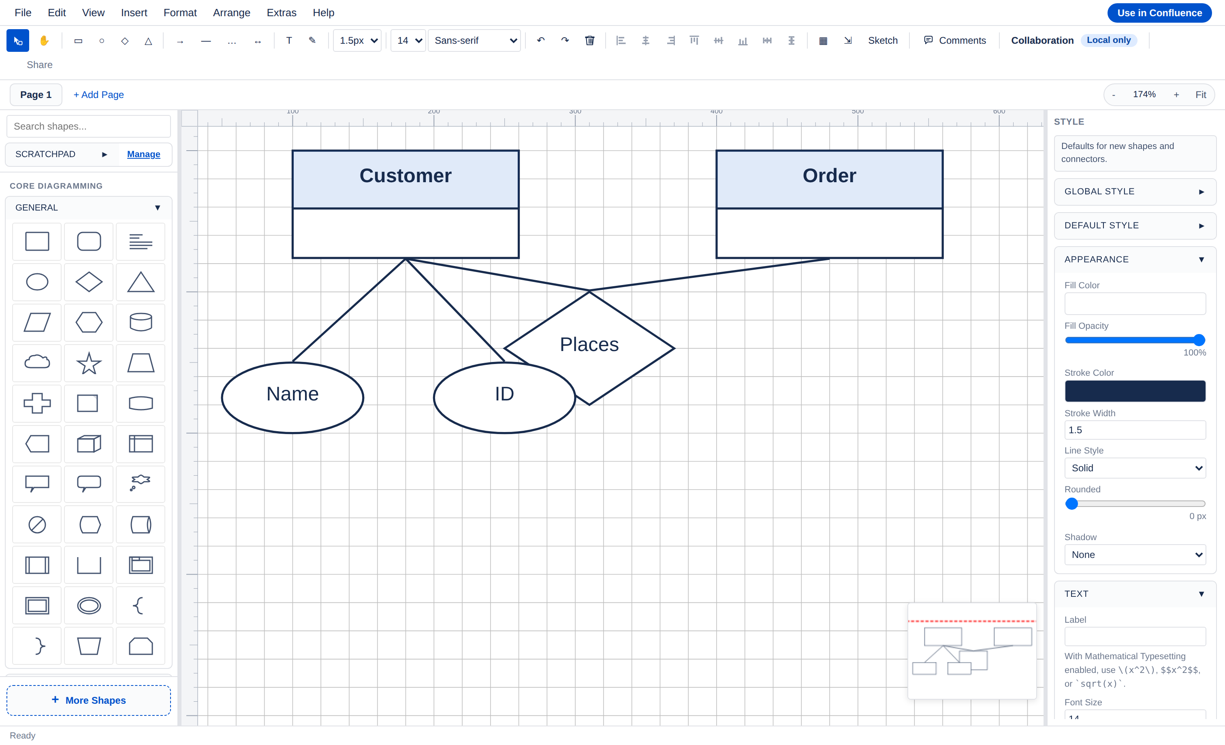Open the Edit menu
The width and height of the screenshot is (1225, 745).
pyautogui.click(x=57, y=13)
